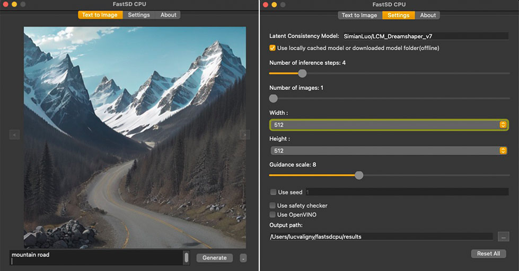Click the Height combo box stepper arrows
The height and width of the screenshot is (271, 519).
click(503, 151)
